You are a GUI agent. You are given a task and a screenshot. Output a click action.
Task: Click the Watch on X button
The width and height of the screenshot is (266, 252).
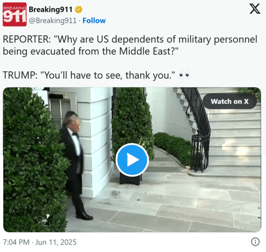point(230,102)
